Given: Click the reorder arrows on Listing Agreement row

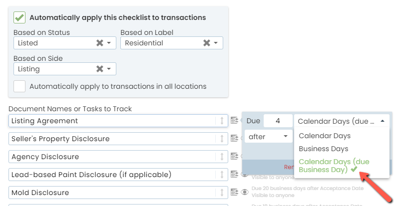Looking at the screenshot, I should pos(222,121).
